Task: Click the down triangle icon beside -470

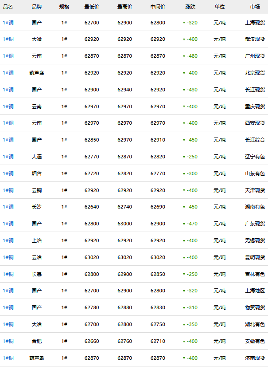Action: tap(184, 224)
